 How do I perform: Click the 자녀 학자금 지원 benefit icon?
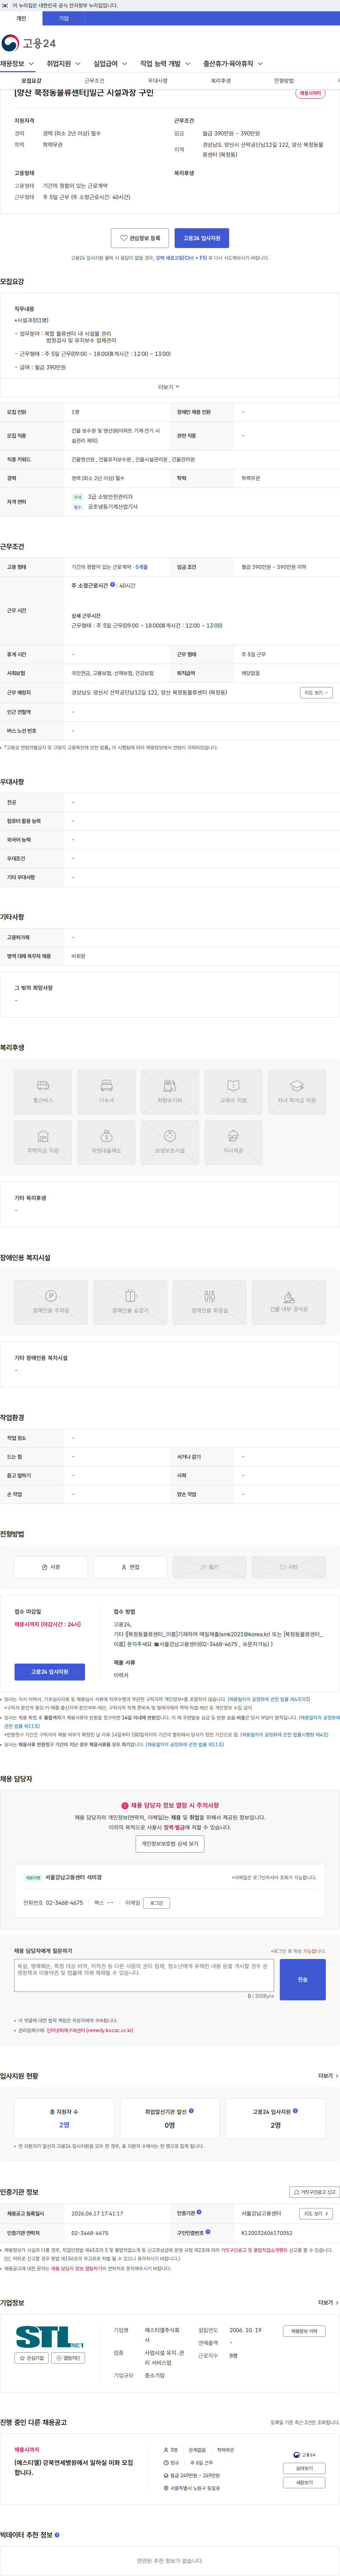(297, 1092)
